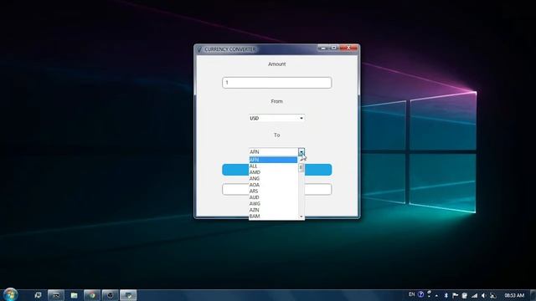This screenshot has height=301, width=536.
Task: Click the scroll-down arrow of the currency list
Action: click(x=301, y=217)
